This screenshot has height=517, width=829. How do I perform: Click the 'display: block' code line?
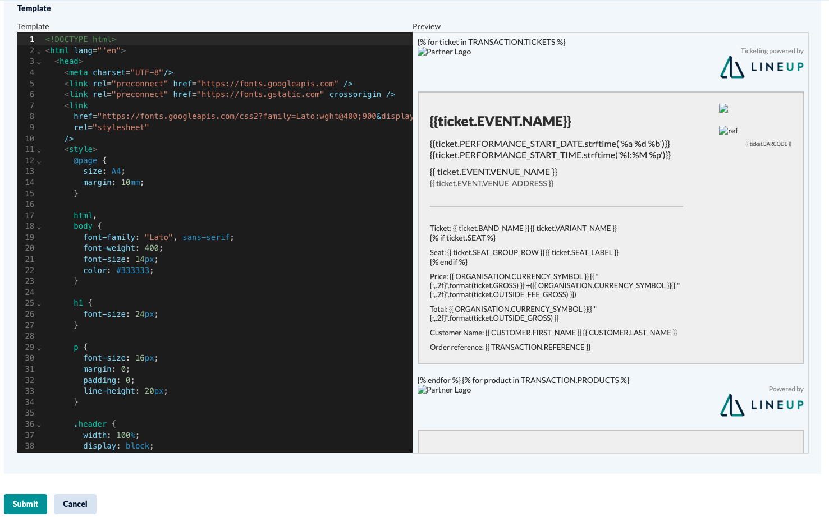click(x=118, y=446)
